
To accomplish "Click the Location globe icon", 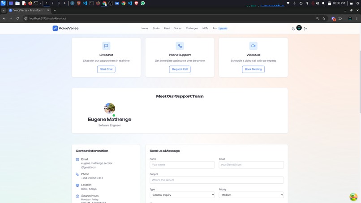I will tap(77, 185).
